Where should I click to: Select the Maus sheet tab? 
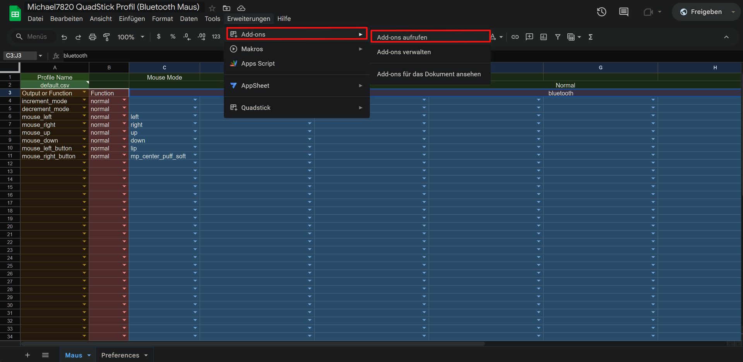[x=74, y=355]
